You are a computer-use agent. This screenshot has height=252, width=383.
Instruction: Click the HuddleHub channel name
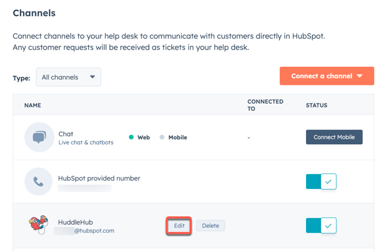click(x=75, y=222)
